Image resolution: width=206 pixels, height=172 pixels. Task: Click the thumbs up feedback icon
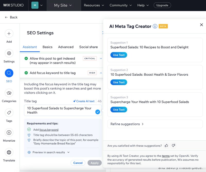click(x=166, y=146)
